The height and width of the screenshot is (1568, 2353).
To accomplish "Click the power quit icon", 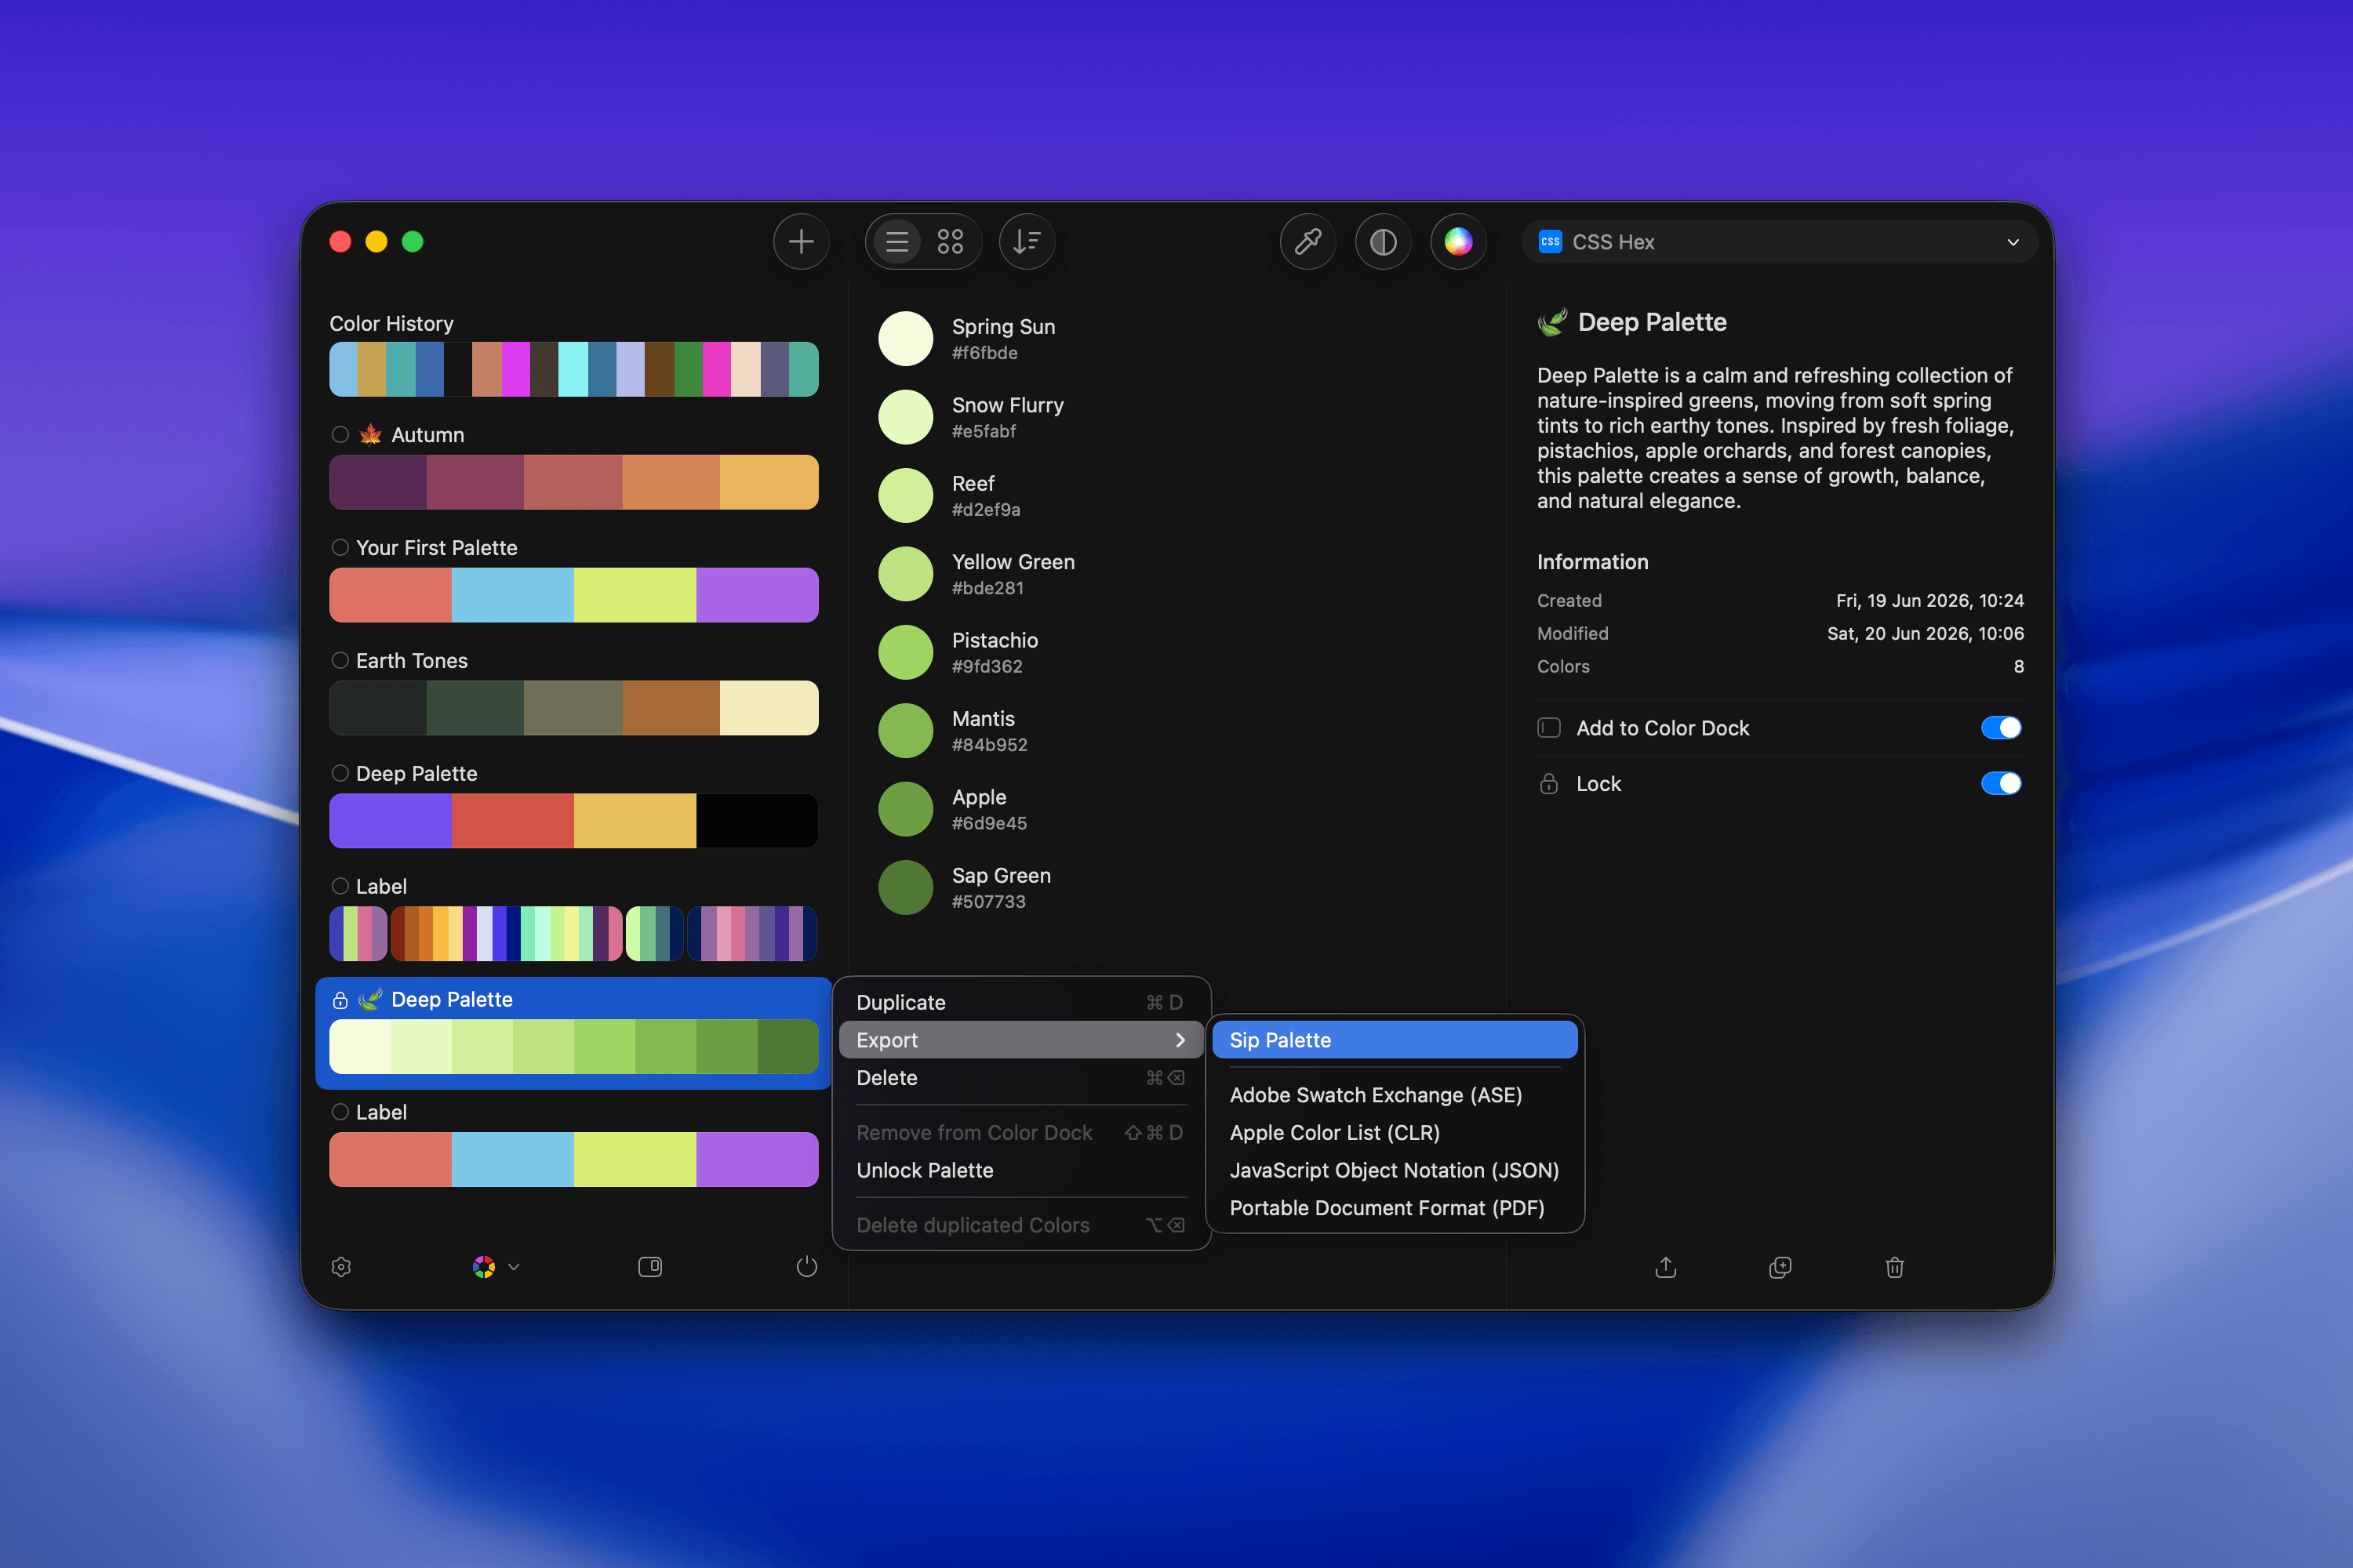I will click(x=806, y=1267).
